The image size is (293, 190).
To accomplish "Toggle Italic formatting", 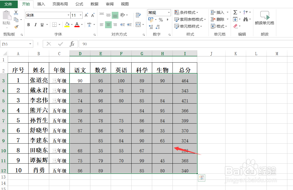I will 35,25.
